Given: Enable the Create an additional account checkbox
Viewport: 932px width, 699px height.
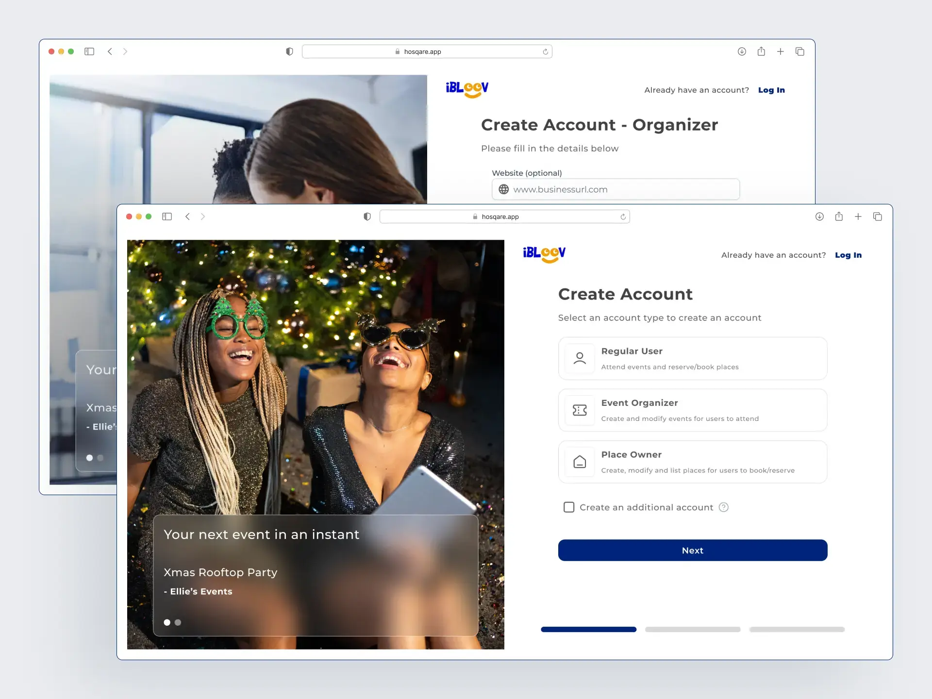Looking at the screenshot, I should tap(568, 507).
